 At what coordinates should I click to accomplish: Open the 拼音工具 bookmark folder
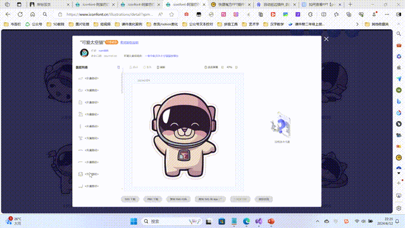point(227,24)
